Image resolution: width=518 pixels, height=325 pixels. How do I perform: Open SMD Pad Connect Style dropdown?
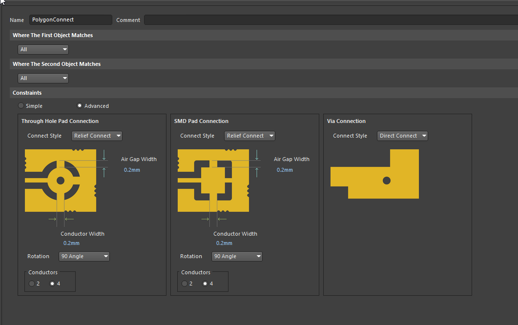[x=250, y=136]
